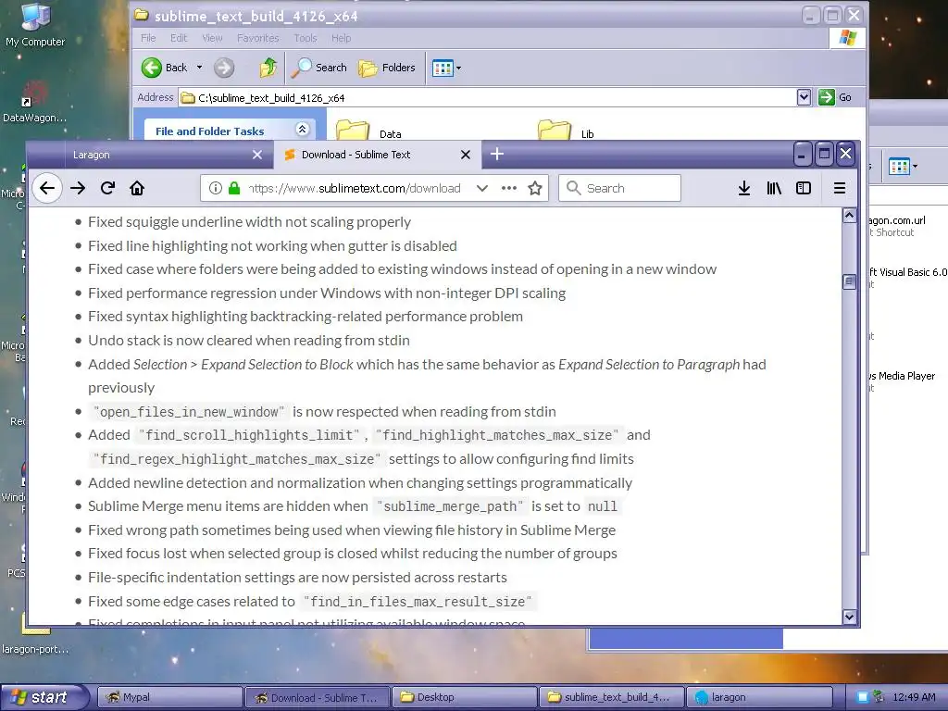Go forward in the browser

[x=78, y=188]
